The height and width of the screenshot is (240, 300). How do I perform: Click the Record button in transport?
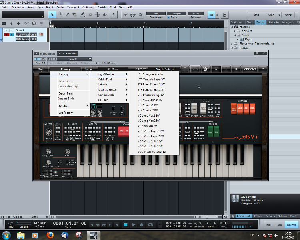[142, 225]
